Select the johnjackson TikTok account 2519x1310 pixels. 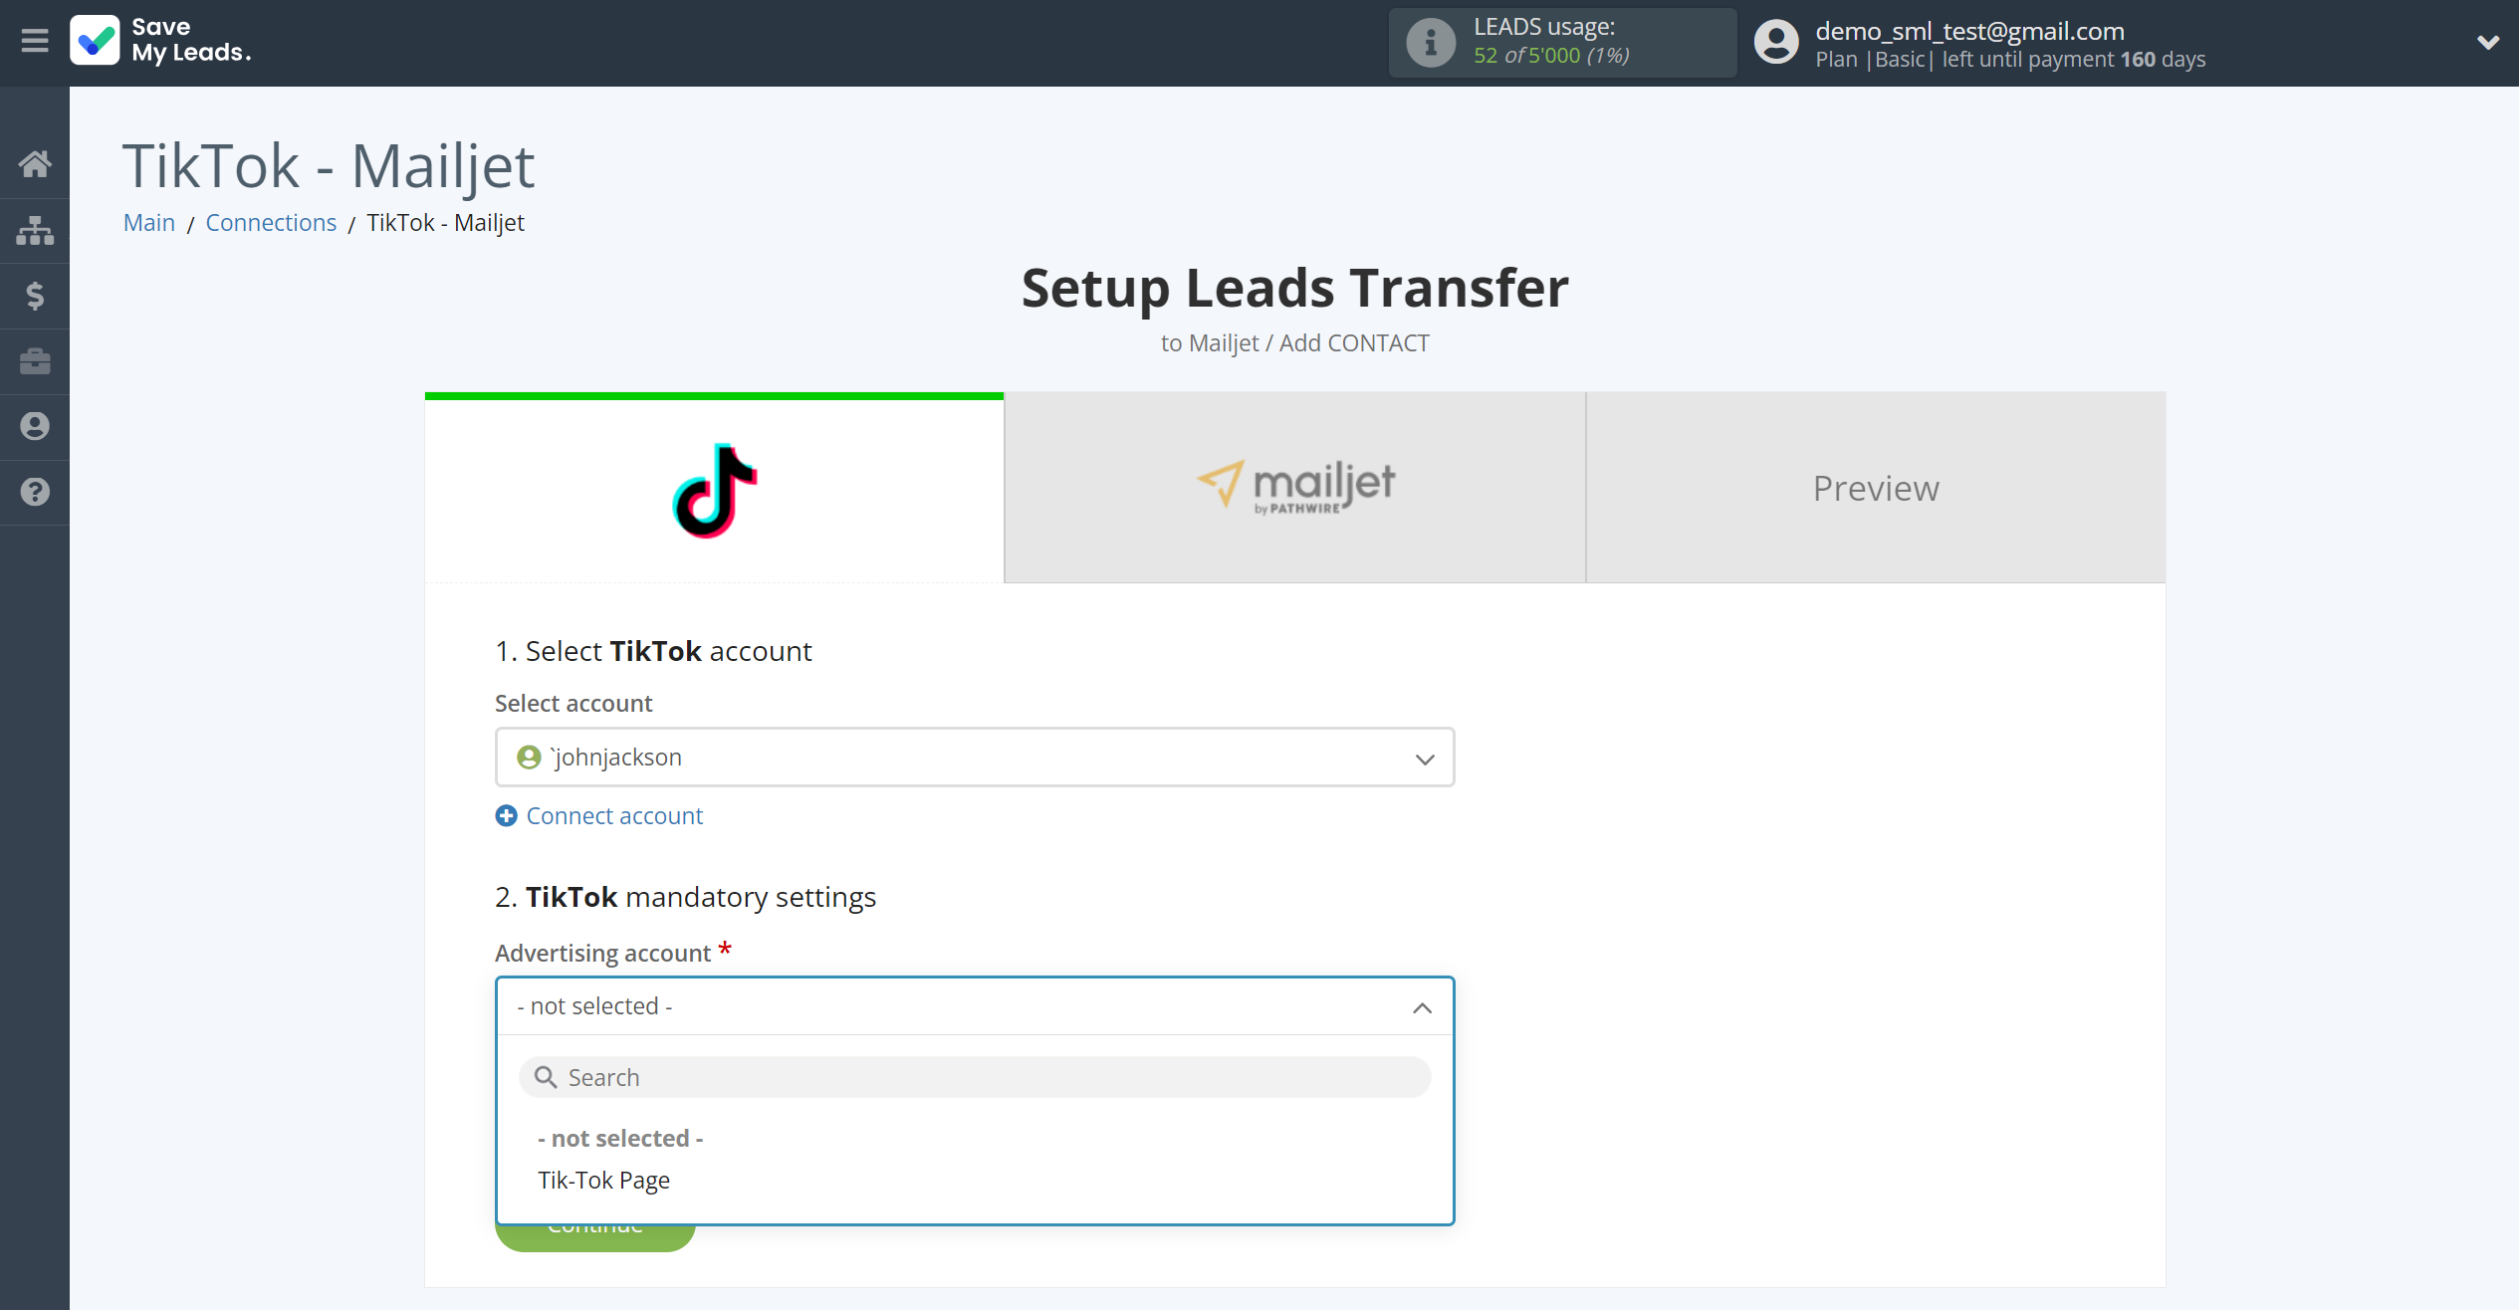(973, 757)
